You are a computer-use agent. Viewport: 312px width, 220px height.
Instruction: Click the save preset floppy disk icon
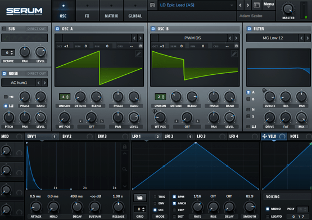click(x=152, y=5)
